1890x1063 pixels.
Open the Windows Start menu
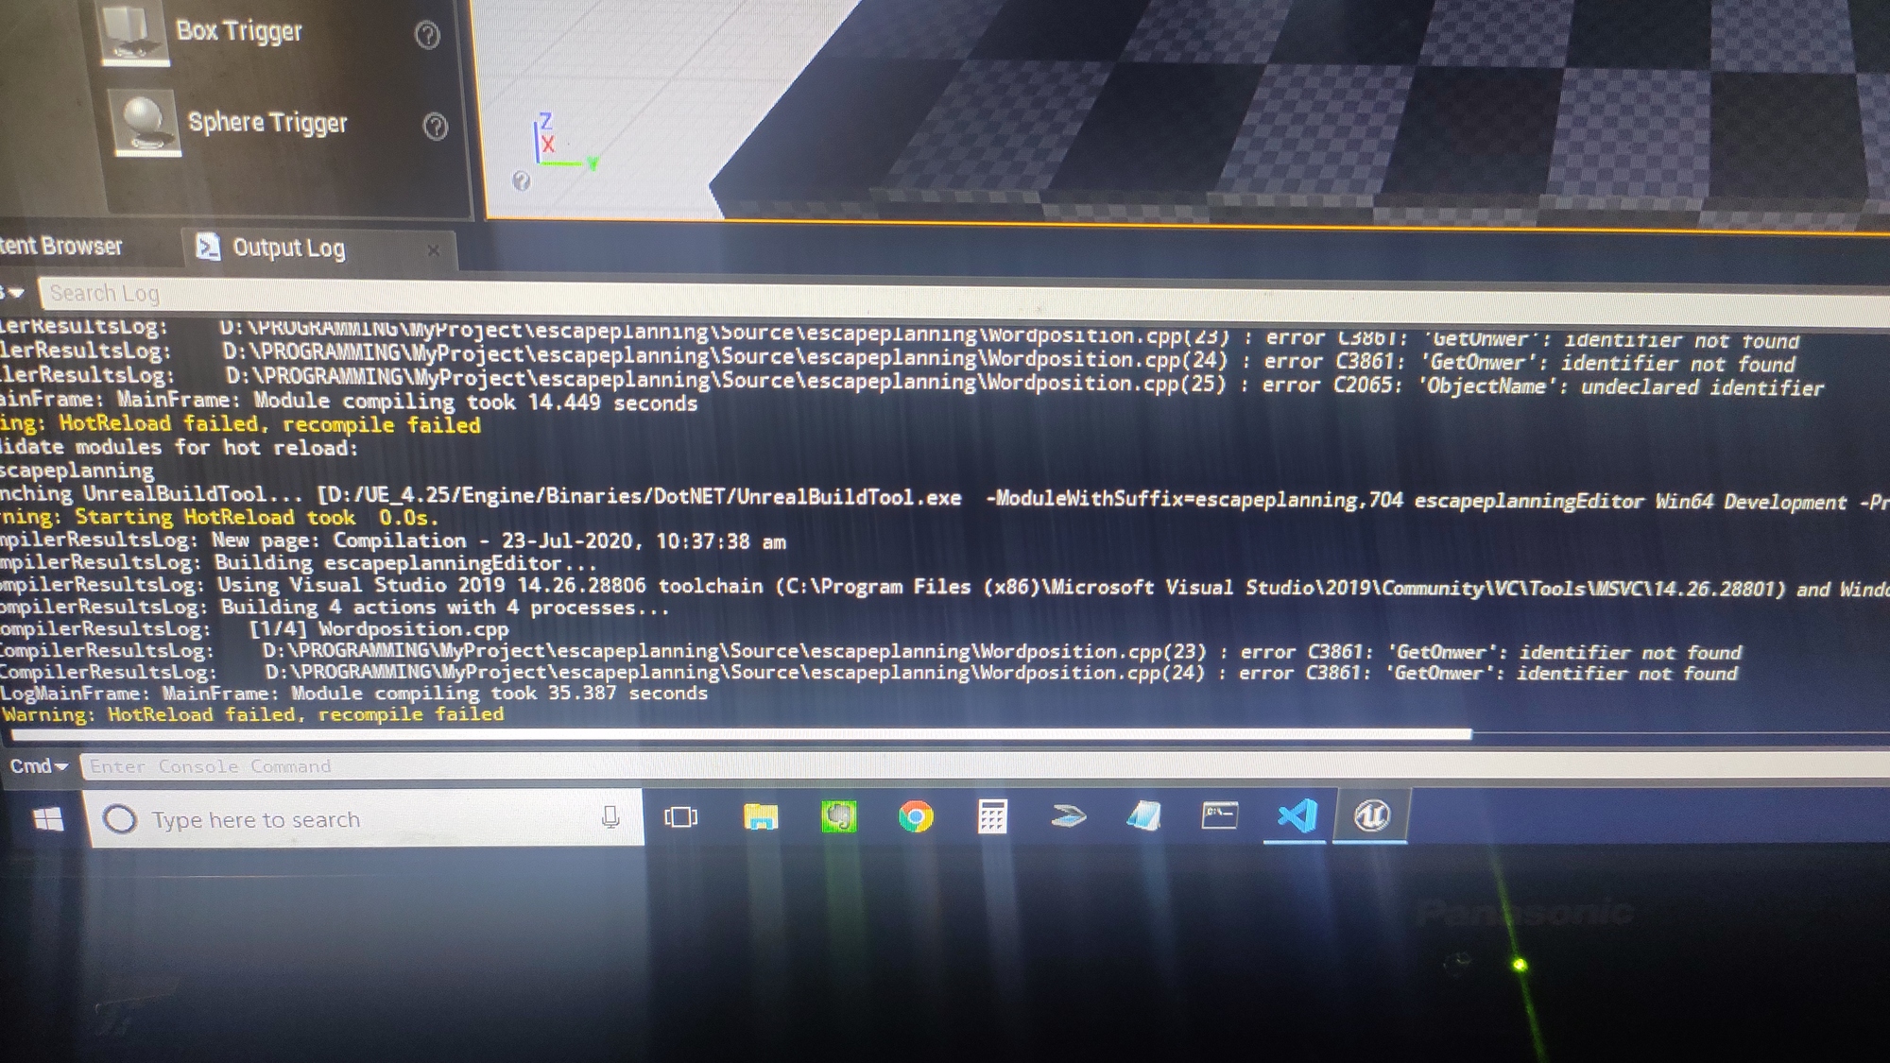pos(48,819)
